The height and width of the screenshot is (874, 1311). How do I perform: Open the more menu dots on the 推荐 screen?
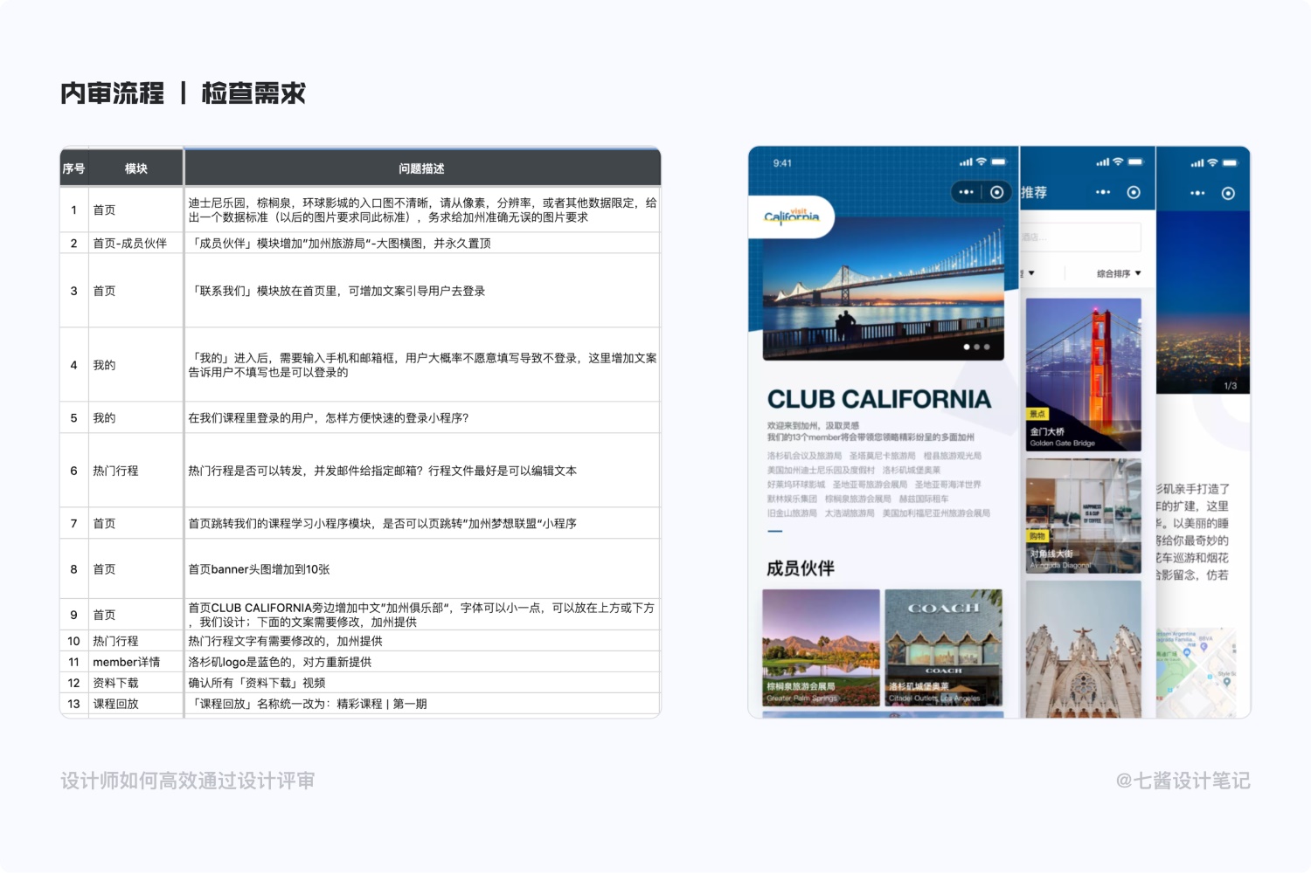click(1103, 192)
